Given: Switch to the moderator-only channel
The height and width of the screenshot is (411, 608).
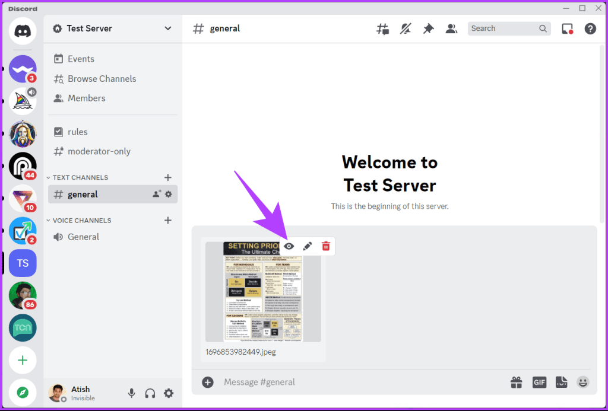Looking at the screenshot, I should [x=99, y=151].
